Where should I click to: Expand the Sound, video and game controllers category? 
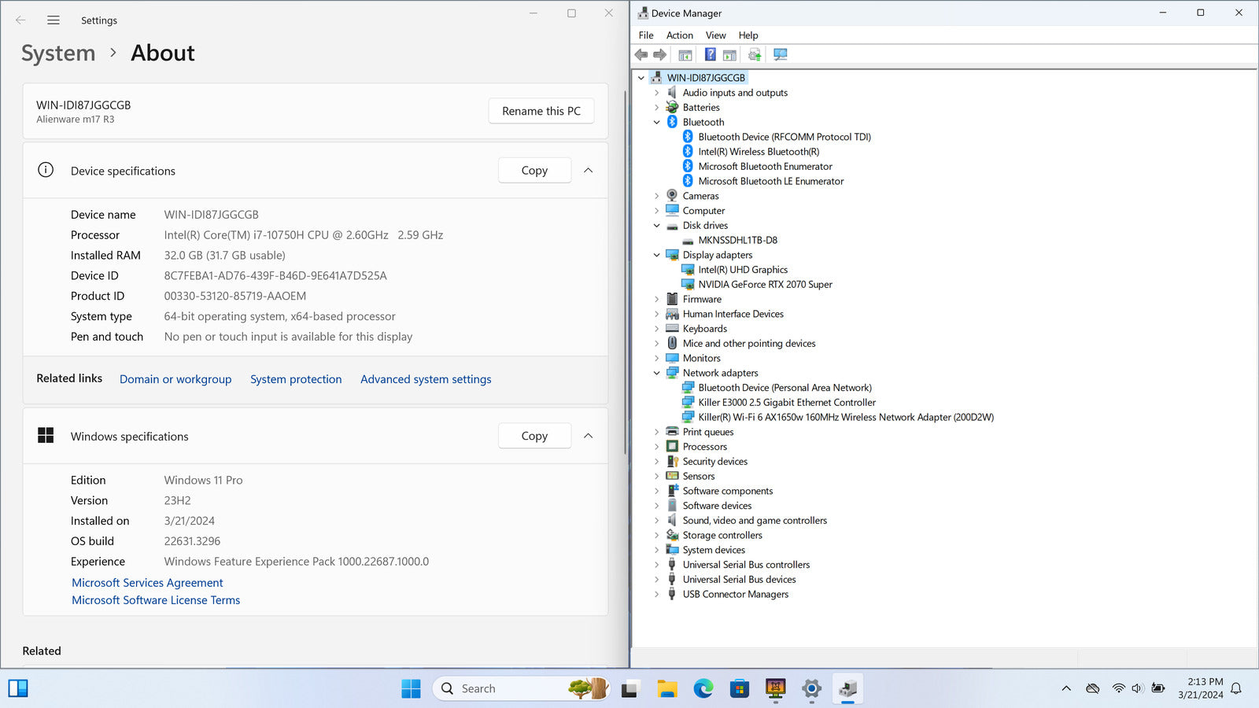[657, 520]
